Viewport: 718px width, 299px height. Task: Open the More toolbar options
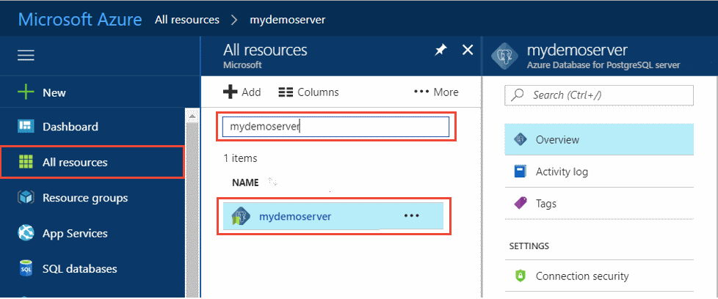[436, 92]
